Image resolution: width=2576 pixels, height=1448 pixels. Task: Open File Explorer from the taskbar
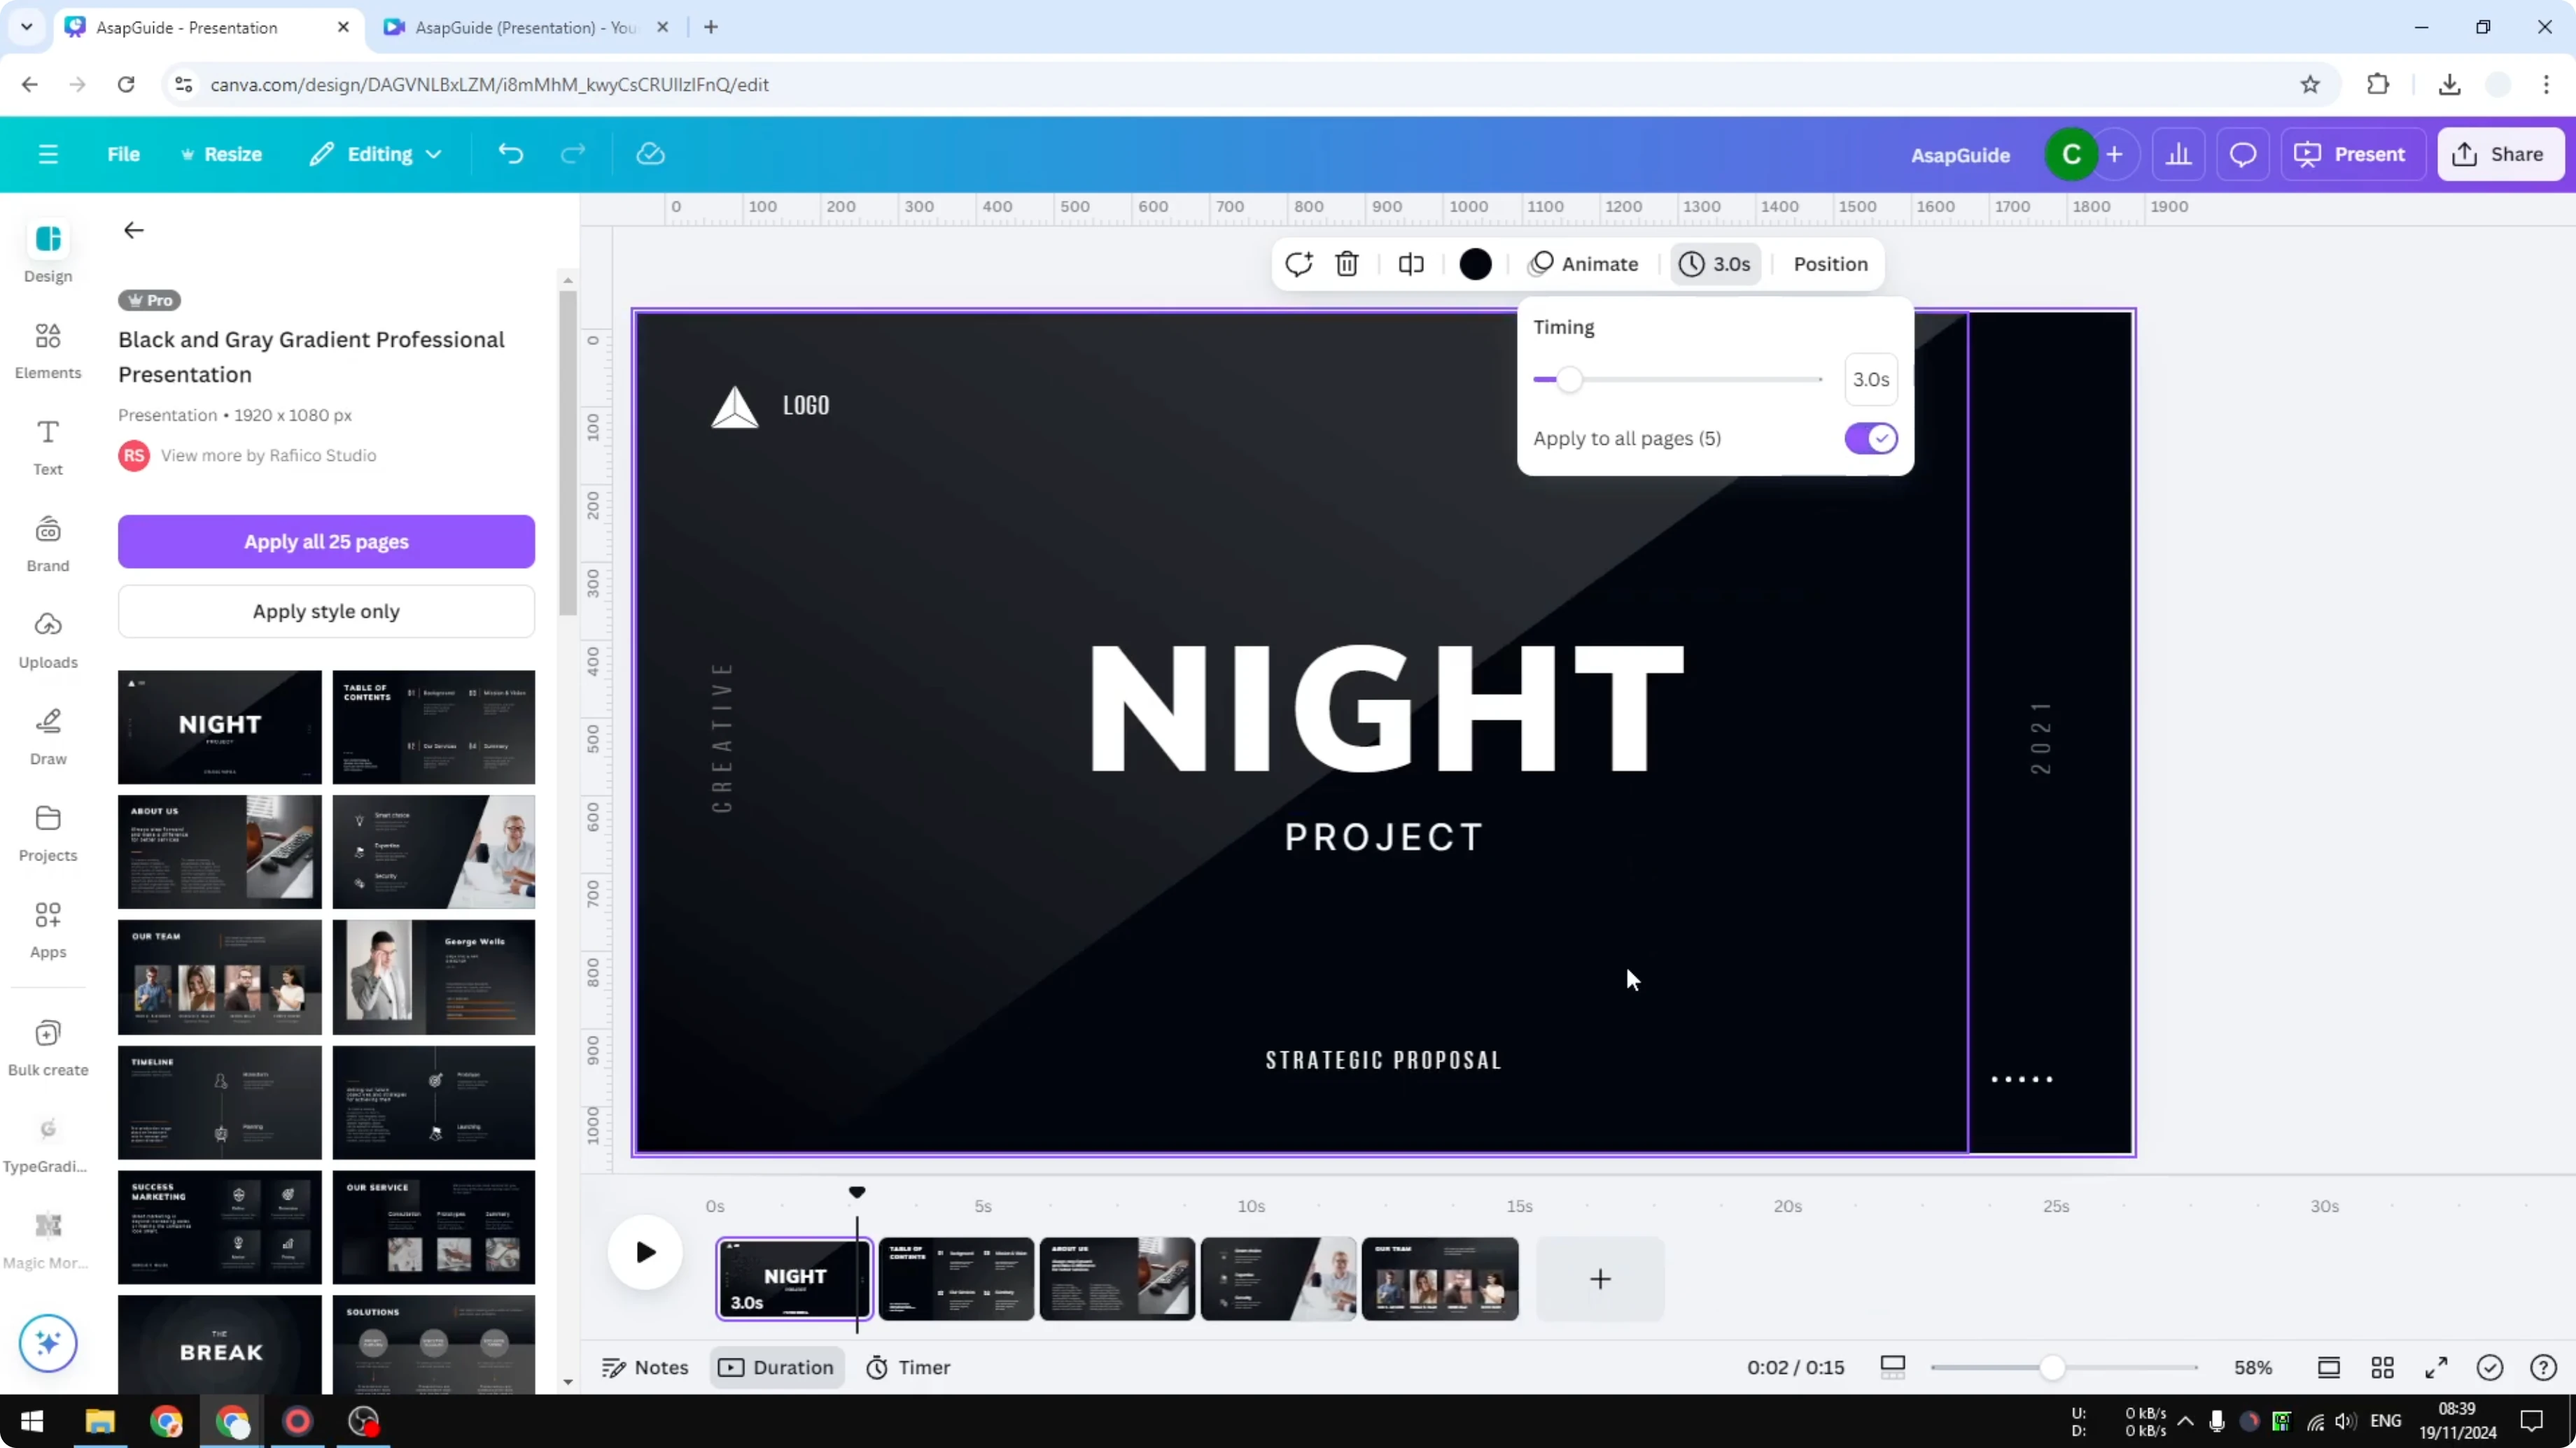(99, 1421)
